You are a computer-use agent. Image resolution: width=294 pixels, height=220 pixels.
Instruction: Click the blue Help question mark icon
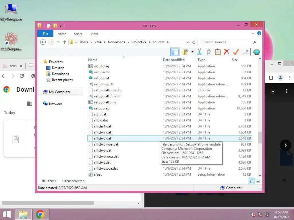[259, 33]
